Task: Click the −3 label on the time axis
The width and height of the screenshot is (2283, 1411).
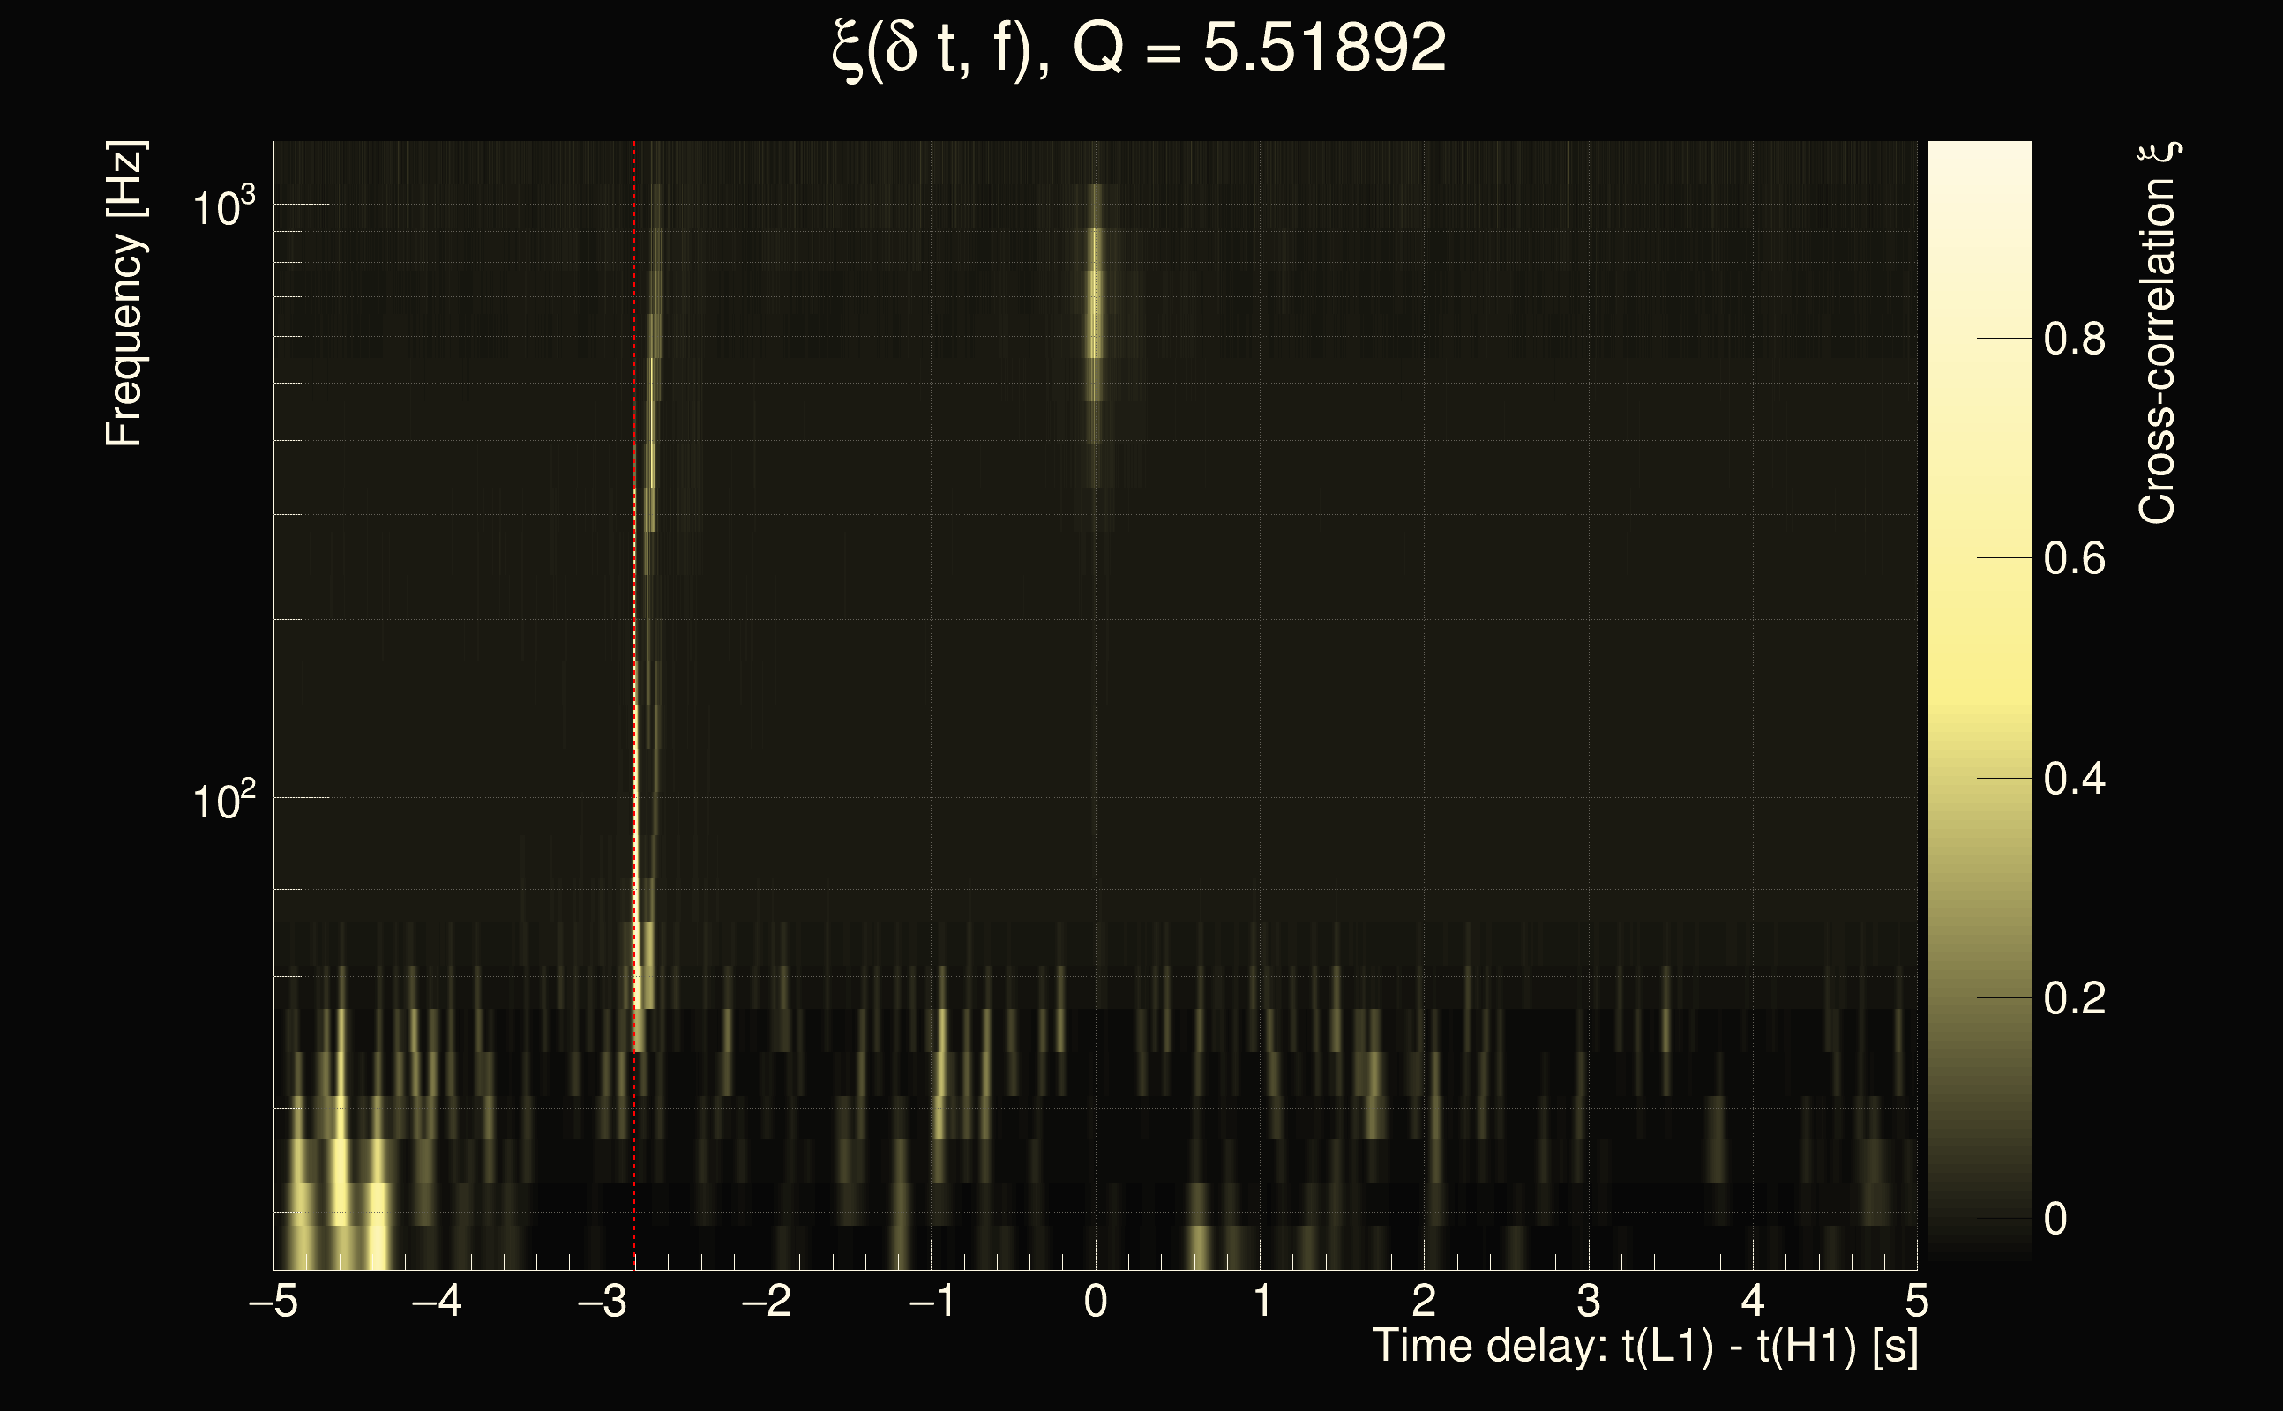Action: click(x=602, y=1301)
